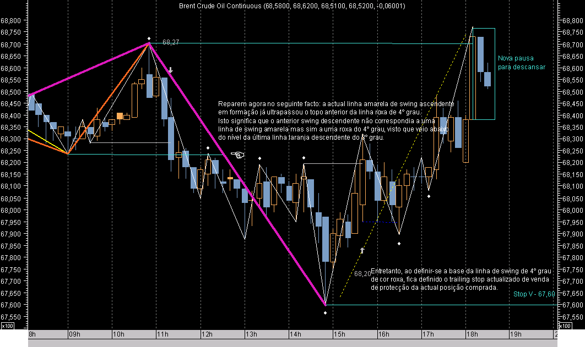This screenshot has height=347, width=585.
Task: Click the white down arrow above the 11h peak
Action: [171, 70]
